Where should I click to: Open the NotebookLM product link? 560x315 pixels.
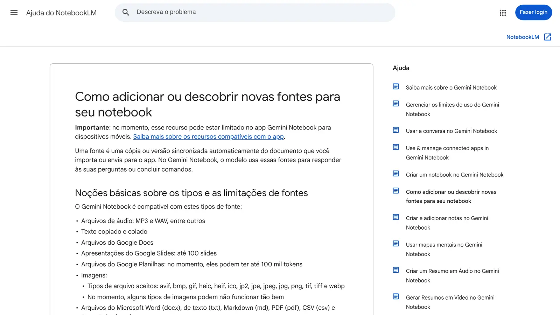(523, 37)
